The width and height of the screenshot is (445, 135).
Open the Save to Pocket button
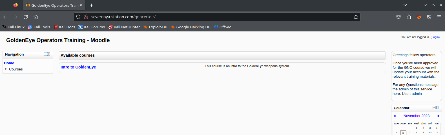click(x=398, y=17)
